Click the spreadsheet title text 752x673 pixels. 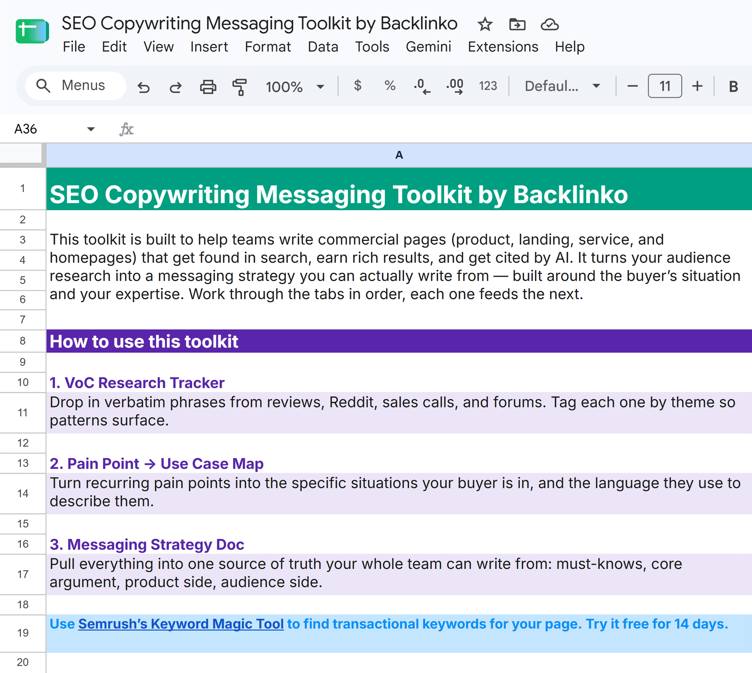[x=259, y=23]
